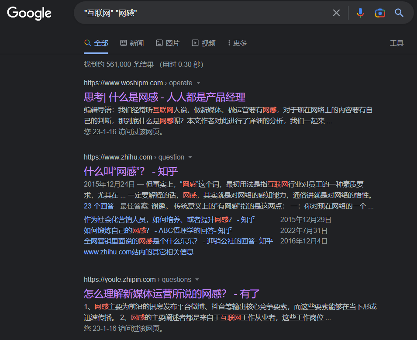417x340 pixels.
Task: Open the 更多 menu
Action: [237, 43]
